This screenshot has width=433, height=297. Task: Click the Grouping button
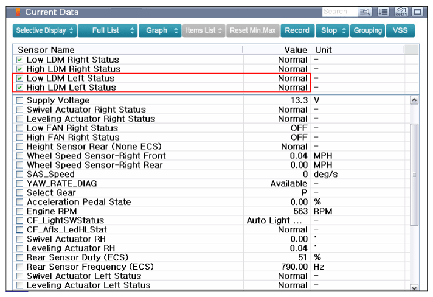pos(367,30)
